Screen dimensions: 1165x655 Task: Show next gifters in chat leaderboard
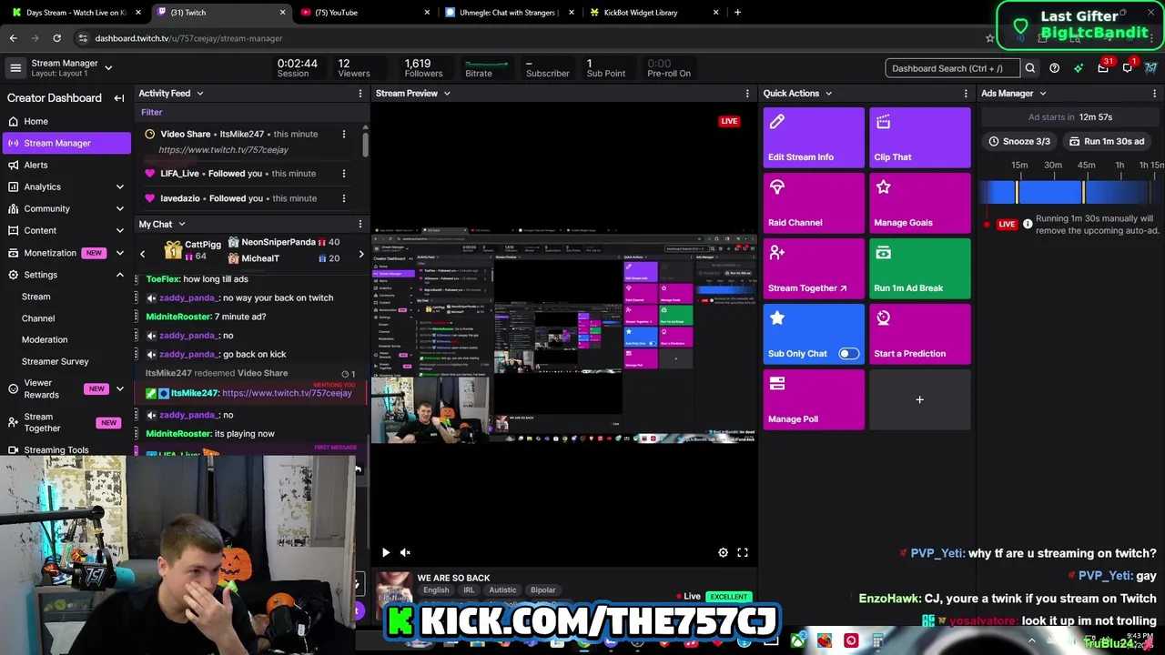click(x=360, y=255)
